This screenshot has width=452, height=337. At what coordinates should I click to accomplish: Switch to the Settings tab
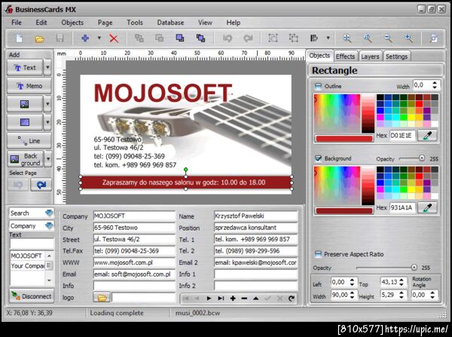coord(397,57)
